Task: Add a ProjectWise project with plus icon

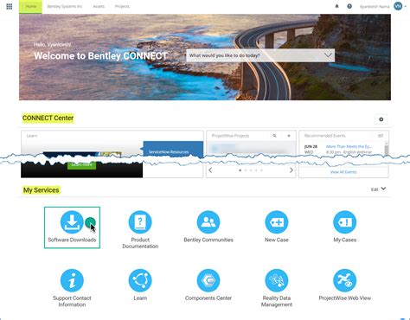Action: pos(289,136)
